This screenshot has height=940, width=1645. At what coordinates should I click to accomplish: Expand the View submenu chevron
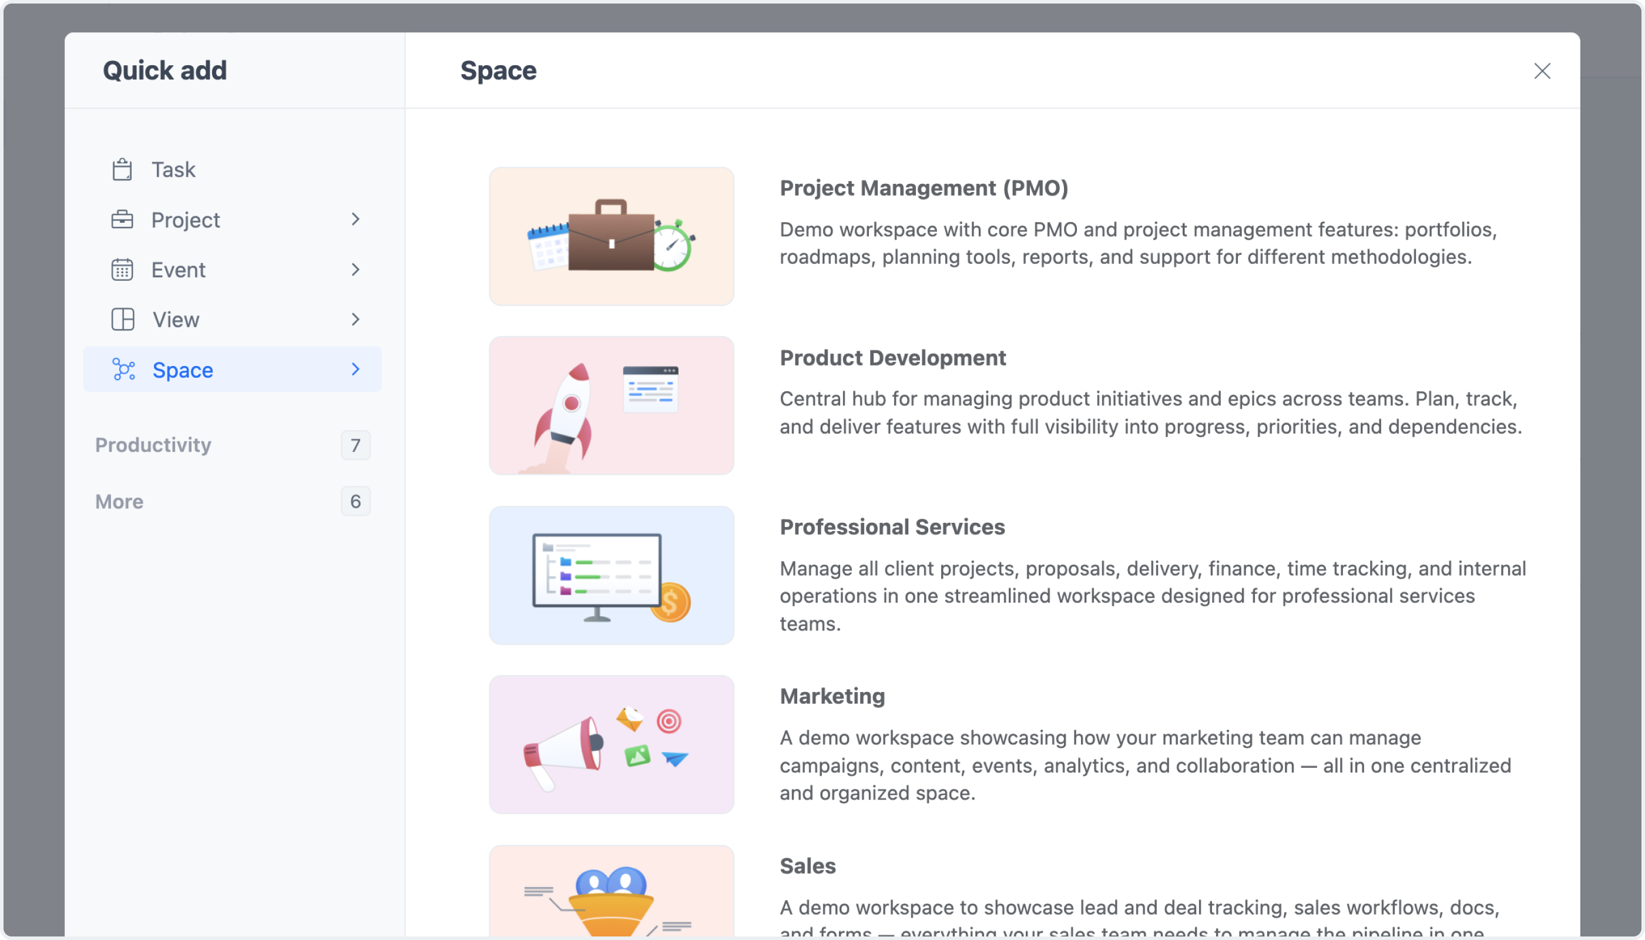click(x=355, y=320)
